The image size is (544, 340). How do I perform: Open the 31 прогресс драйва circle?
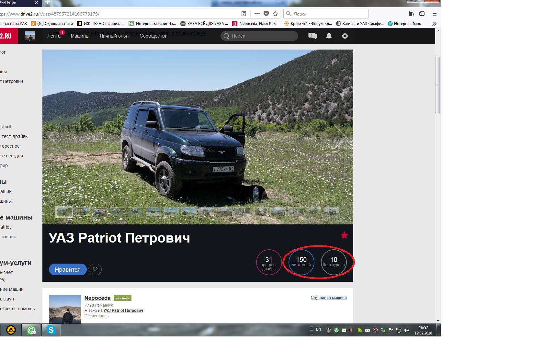[269, 262]
